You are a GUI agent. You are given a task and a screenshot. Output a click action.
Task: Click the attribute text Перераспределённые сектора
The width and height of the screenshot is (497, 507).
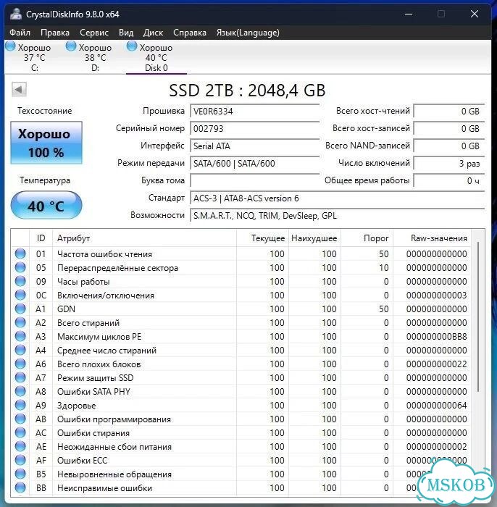click(x=117, y=268)
